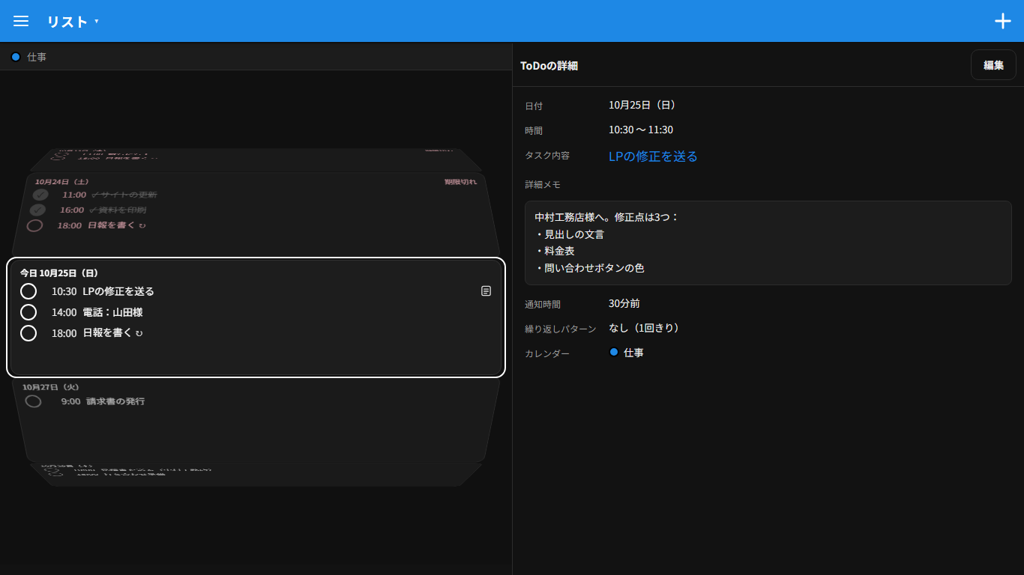Uncheck the 16:00 task on 10月24日

(x=37, y=210)
